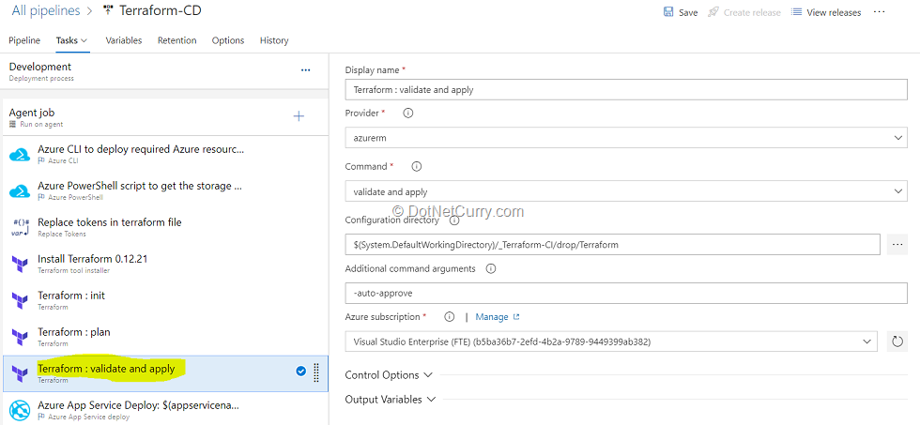The width and height of the screenshot is (920, 425).
Task: Click the Configuration directory input field
Action: 612,245
